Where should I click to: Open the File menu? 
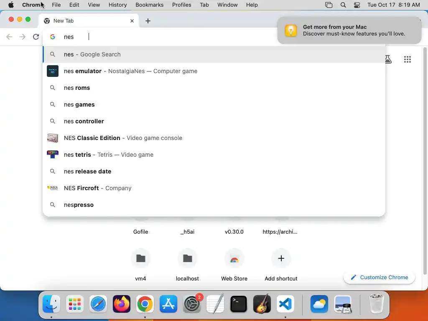pos(56,5)
